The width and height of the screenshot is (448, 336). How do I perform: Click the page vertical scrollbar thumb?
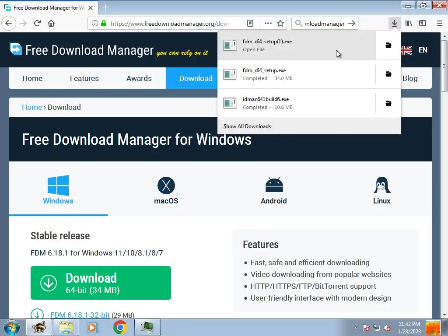(444, 66)
